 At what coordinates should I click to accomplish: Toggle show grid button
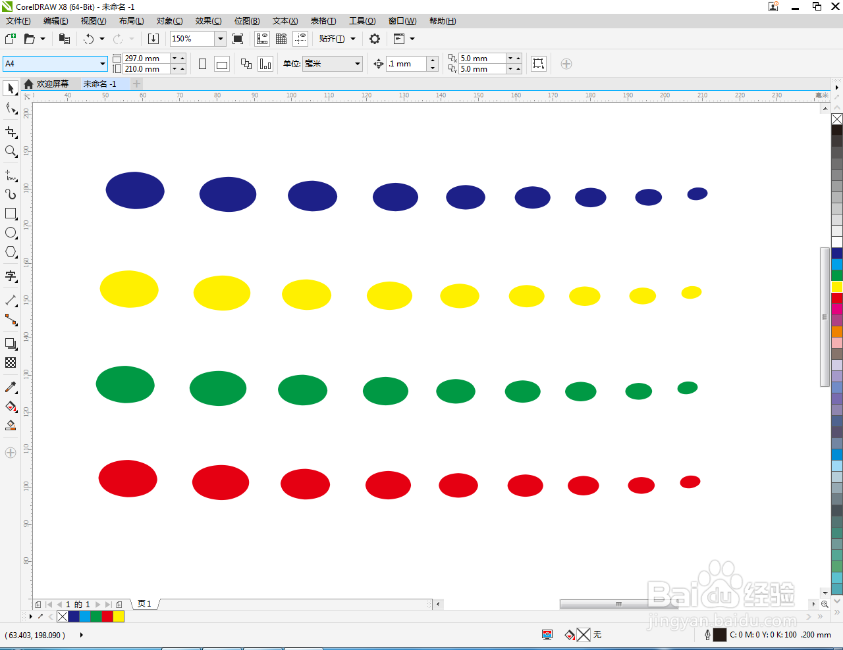point(281,39)
